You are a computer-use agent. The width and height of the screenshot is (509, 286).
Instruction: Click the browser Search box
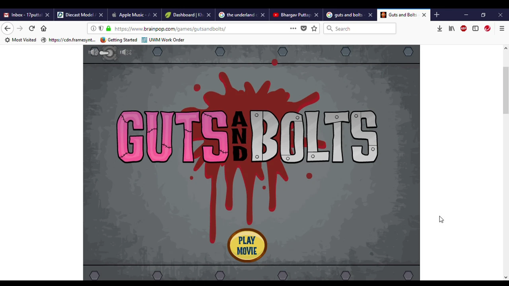(x=359, y=29)
